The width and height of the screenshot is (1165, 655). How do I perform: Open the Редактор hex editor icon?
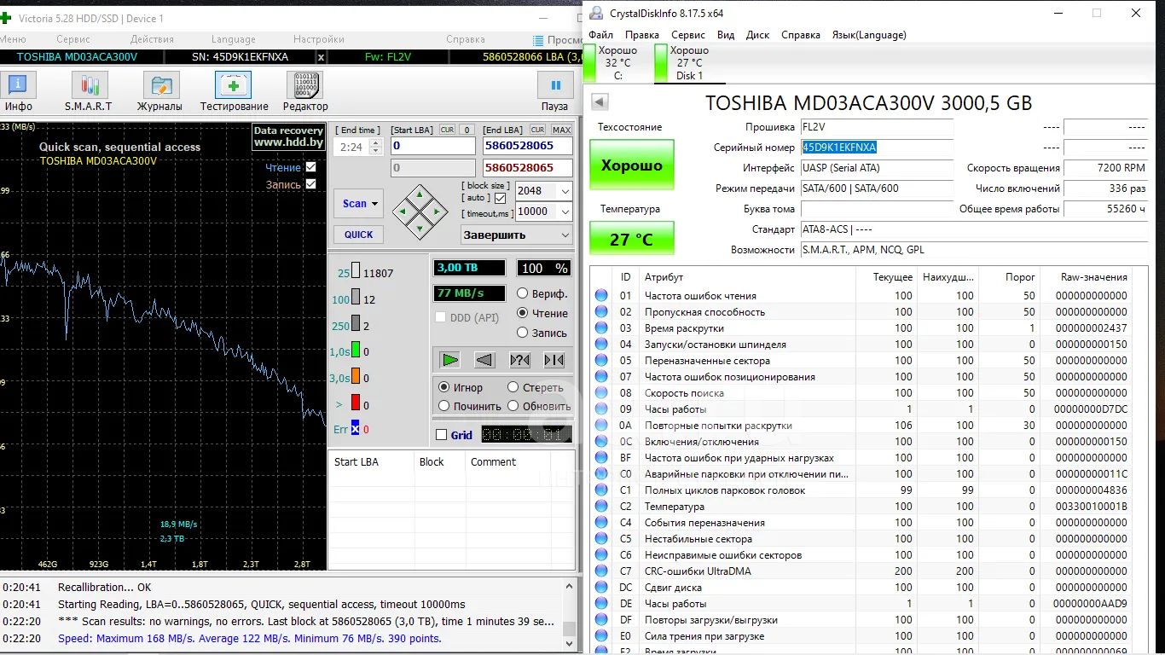coord(305,92)
